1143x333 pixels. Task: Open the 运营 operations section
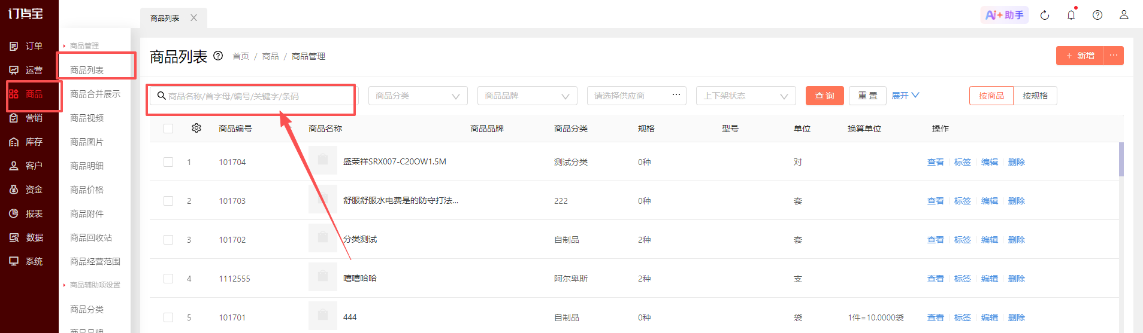26,70
